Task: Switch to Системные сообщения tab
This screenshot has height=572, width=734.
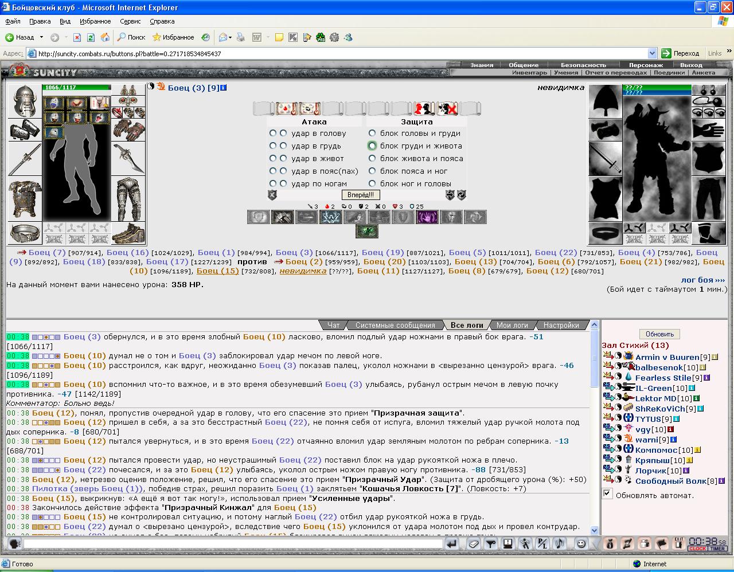Action: (395, 325)
